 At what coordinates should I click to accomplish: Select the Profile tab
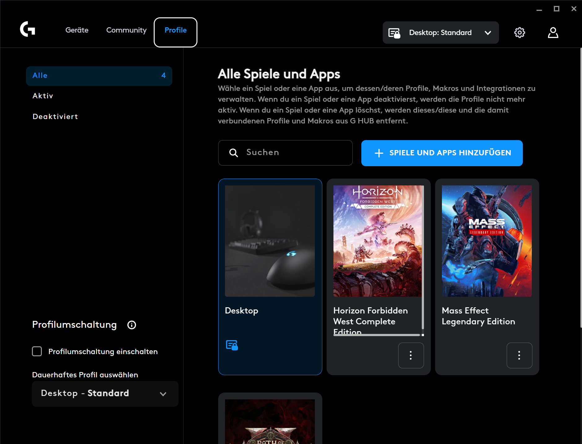pyautogui.click(x=175, y=32)
